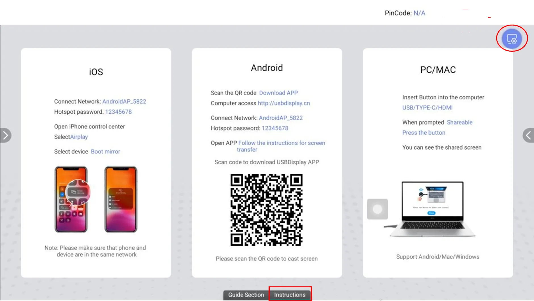
Task: Switch to the Guide Section tab
Action: coord(246,295)
